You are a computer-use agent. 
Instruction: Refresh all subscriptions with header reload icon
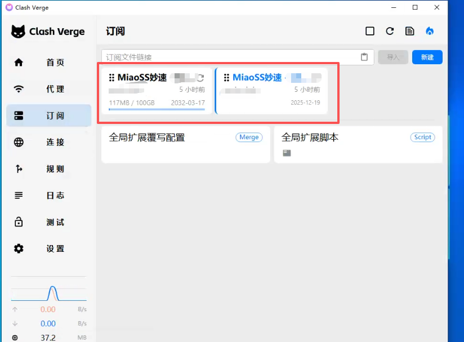(390, 32)
